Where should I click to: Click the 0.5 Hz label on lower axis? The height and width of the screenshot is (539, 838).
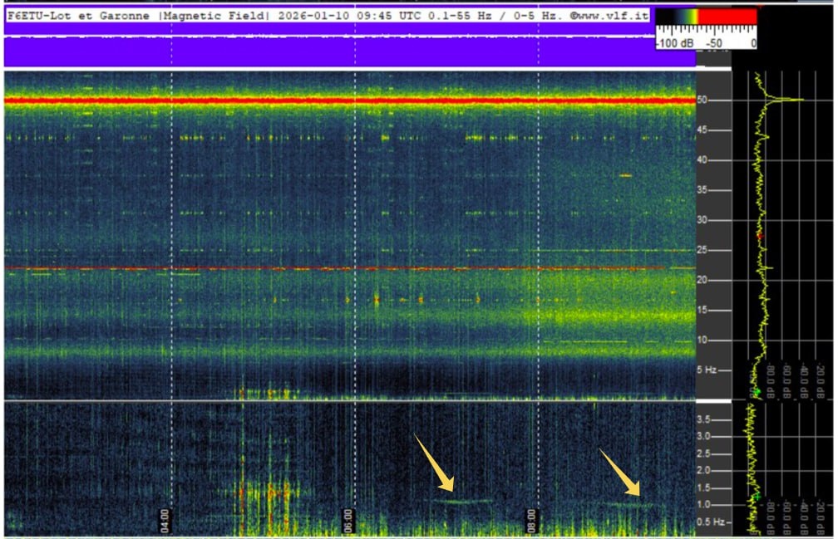[x=710, y=522]
